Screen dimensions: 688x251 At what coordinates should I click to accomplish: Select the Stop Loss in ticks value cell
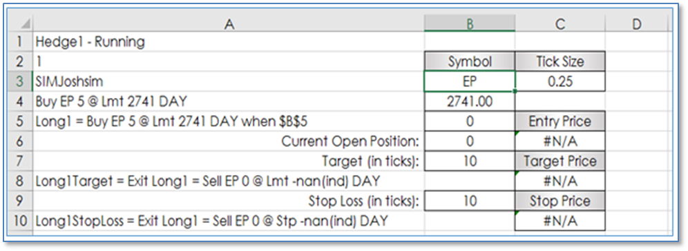click(470, 201)
